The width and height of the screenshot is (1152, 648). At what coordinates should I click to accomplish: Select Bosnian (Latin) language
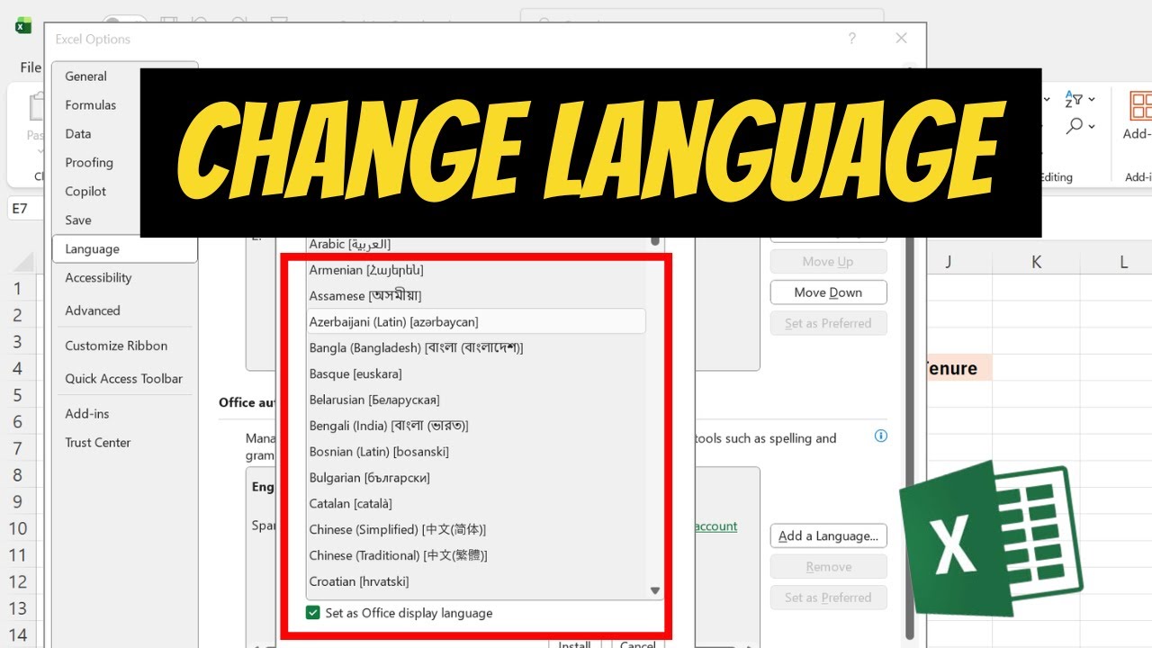[475, 452]
